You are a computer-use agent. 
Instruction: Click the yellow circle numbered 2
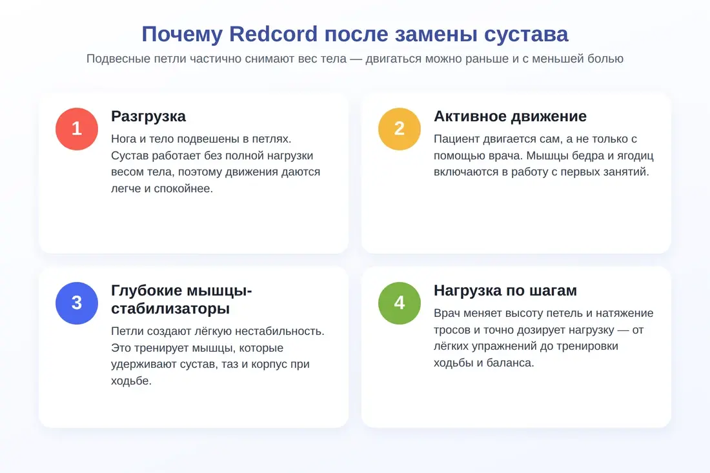pyautogui.click(x=400, y=129)
